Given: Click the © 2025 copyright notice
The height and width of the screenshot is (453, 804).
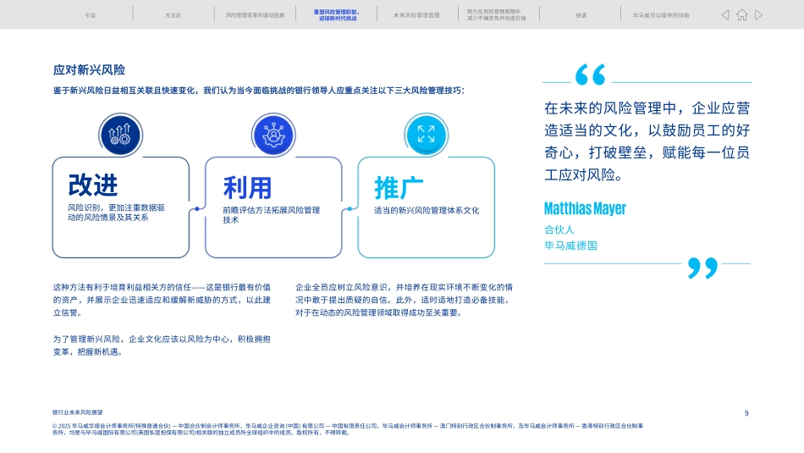Looking at the screenshot, I should pos(348,429).
